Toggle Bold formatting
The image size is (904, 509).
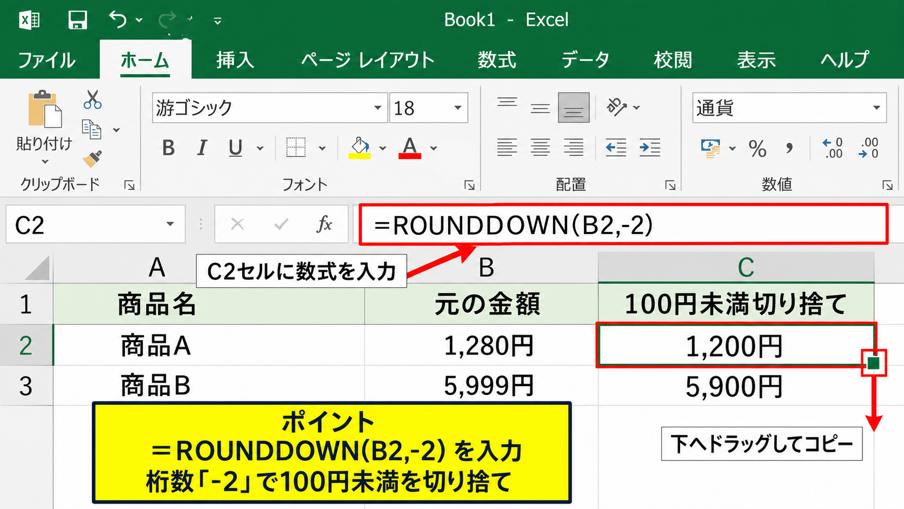coord(168,148)
